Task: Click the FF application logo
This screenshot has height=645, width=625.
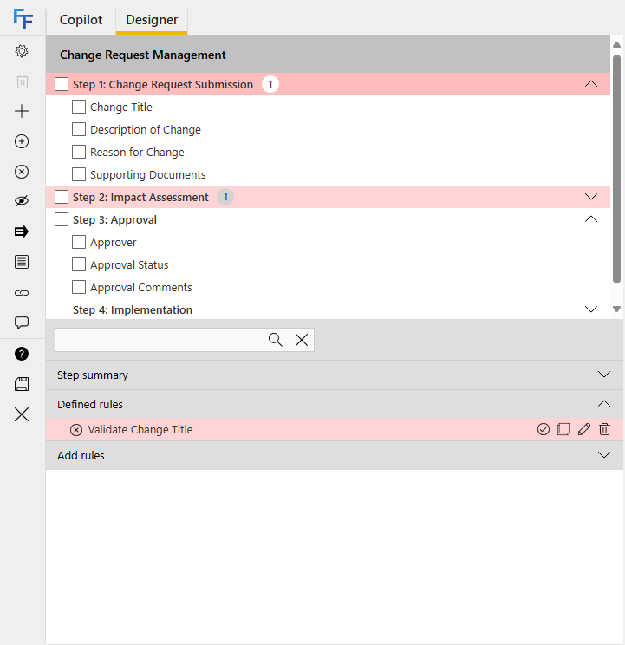Action: point(23,19)
